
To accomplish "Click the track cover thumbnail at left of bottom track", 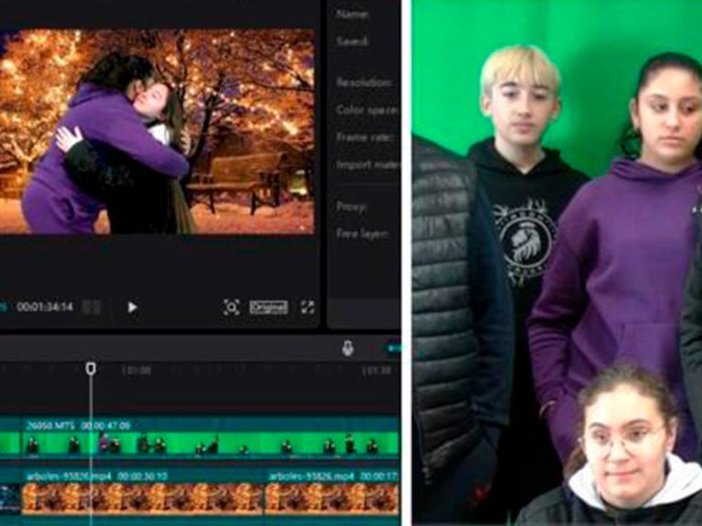I will 9,498.
